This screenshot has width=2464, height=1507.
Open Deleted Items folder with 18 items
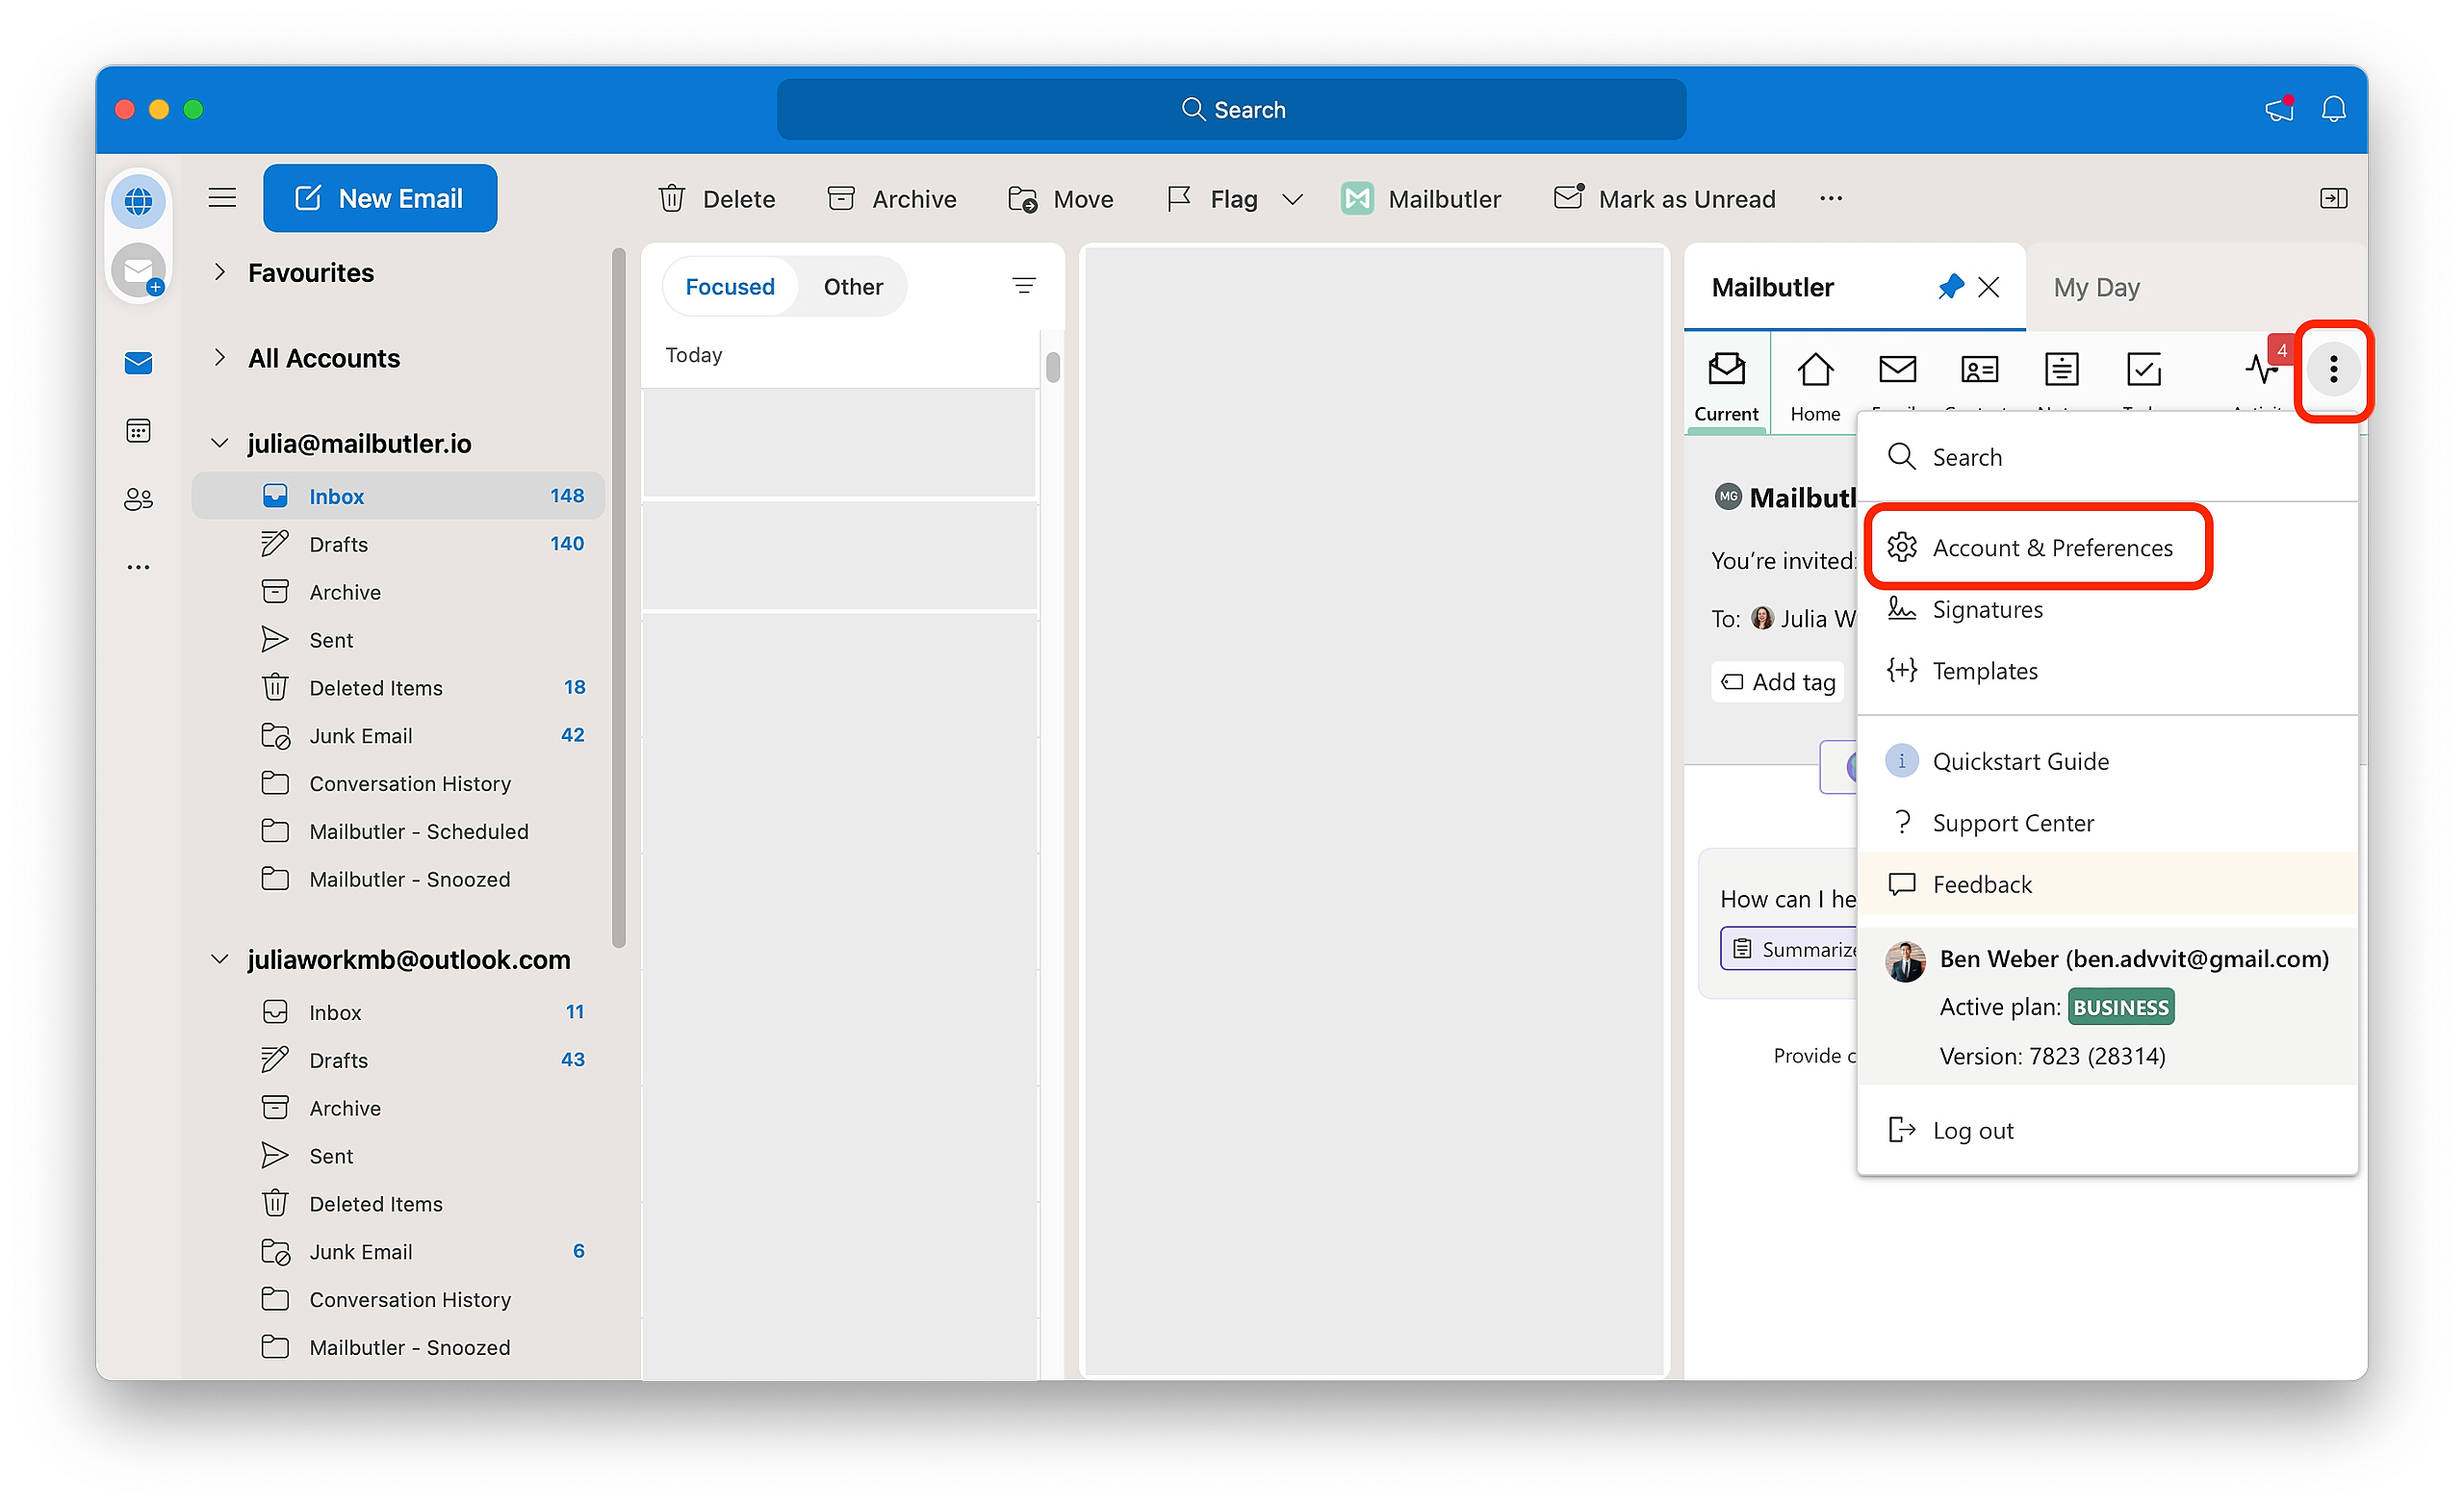[x=398, y=688]
